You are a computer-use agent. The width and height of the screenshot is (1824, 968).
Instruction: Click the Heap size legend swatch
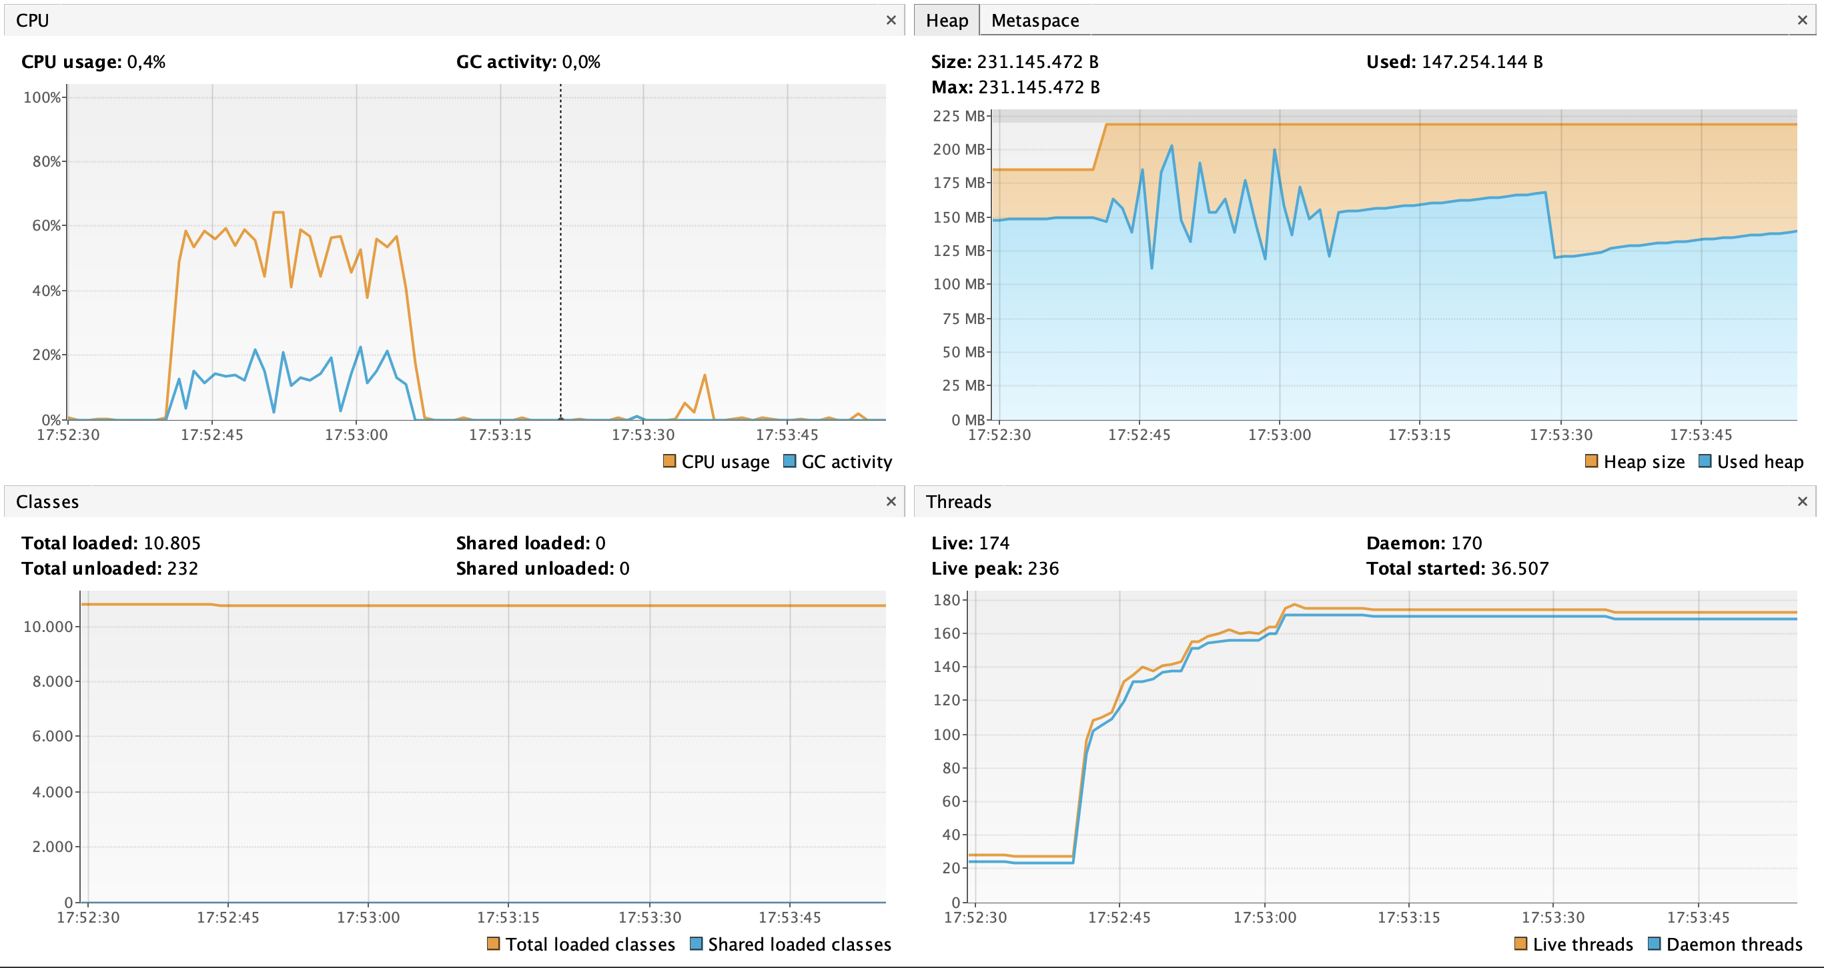point(1591,461)
